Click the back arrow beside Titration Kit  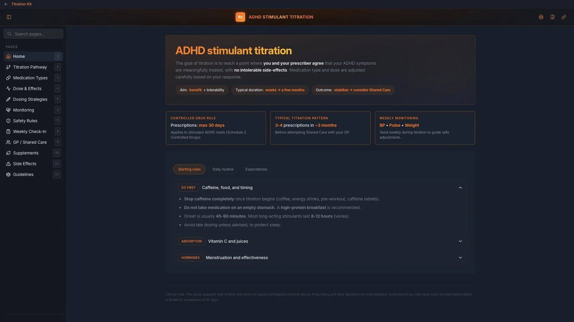[6, 4]
